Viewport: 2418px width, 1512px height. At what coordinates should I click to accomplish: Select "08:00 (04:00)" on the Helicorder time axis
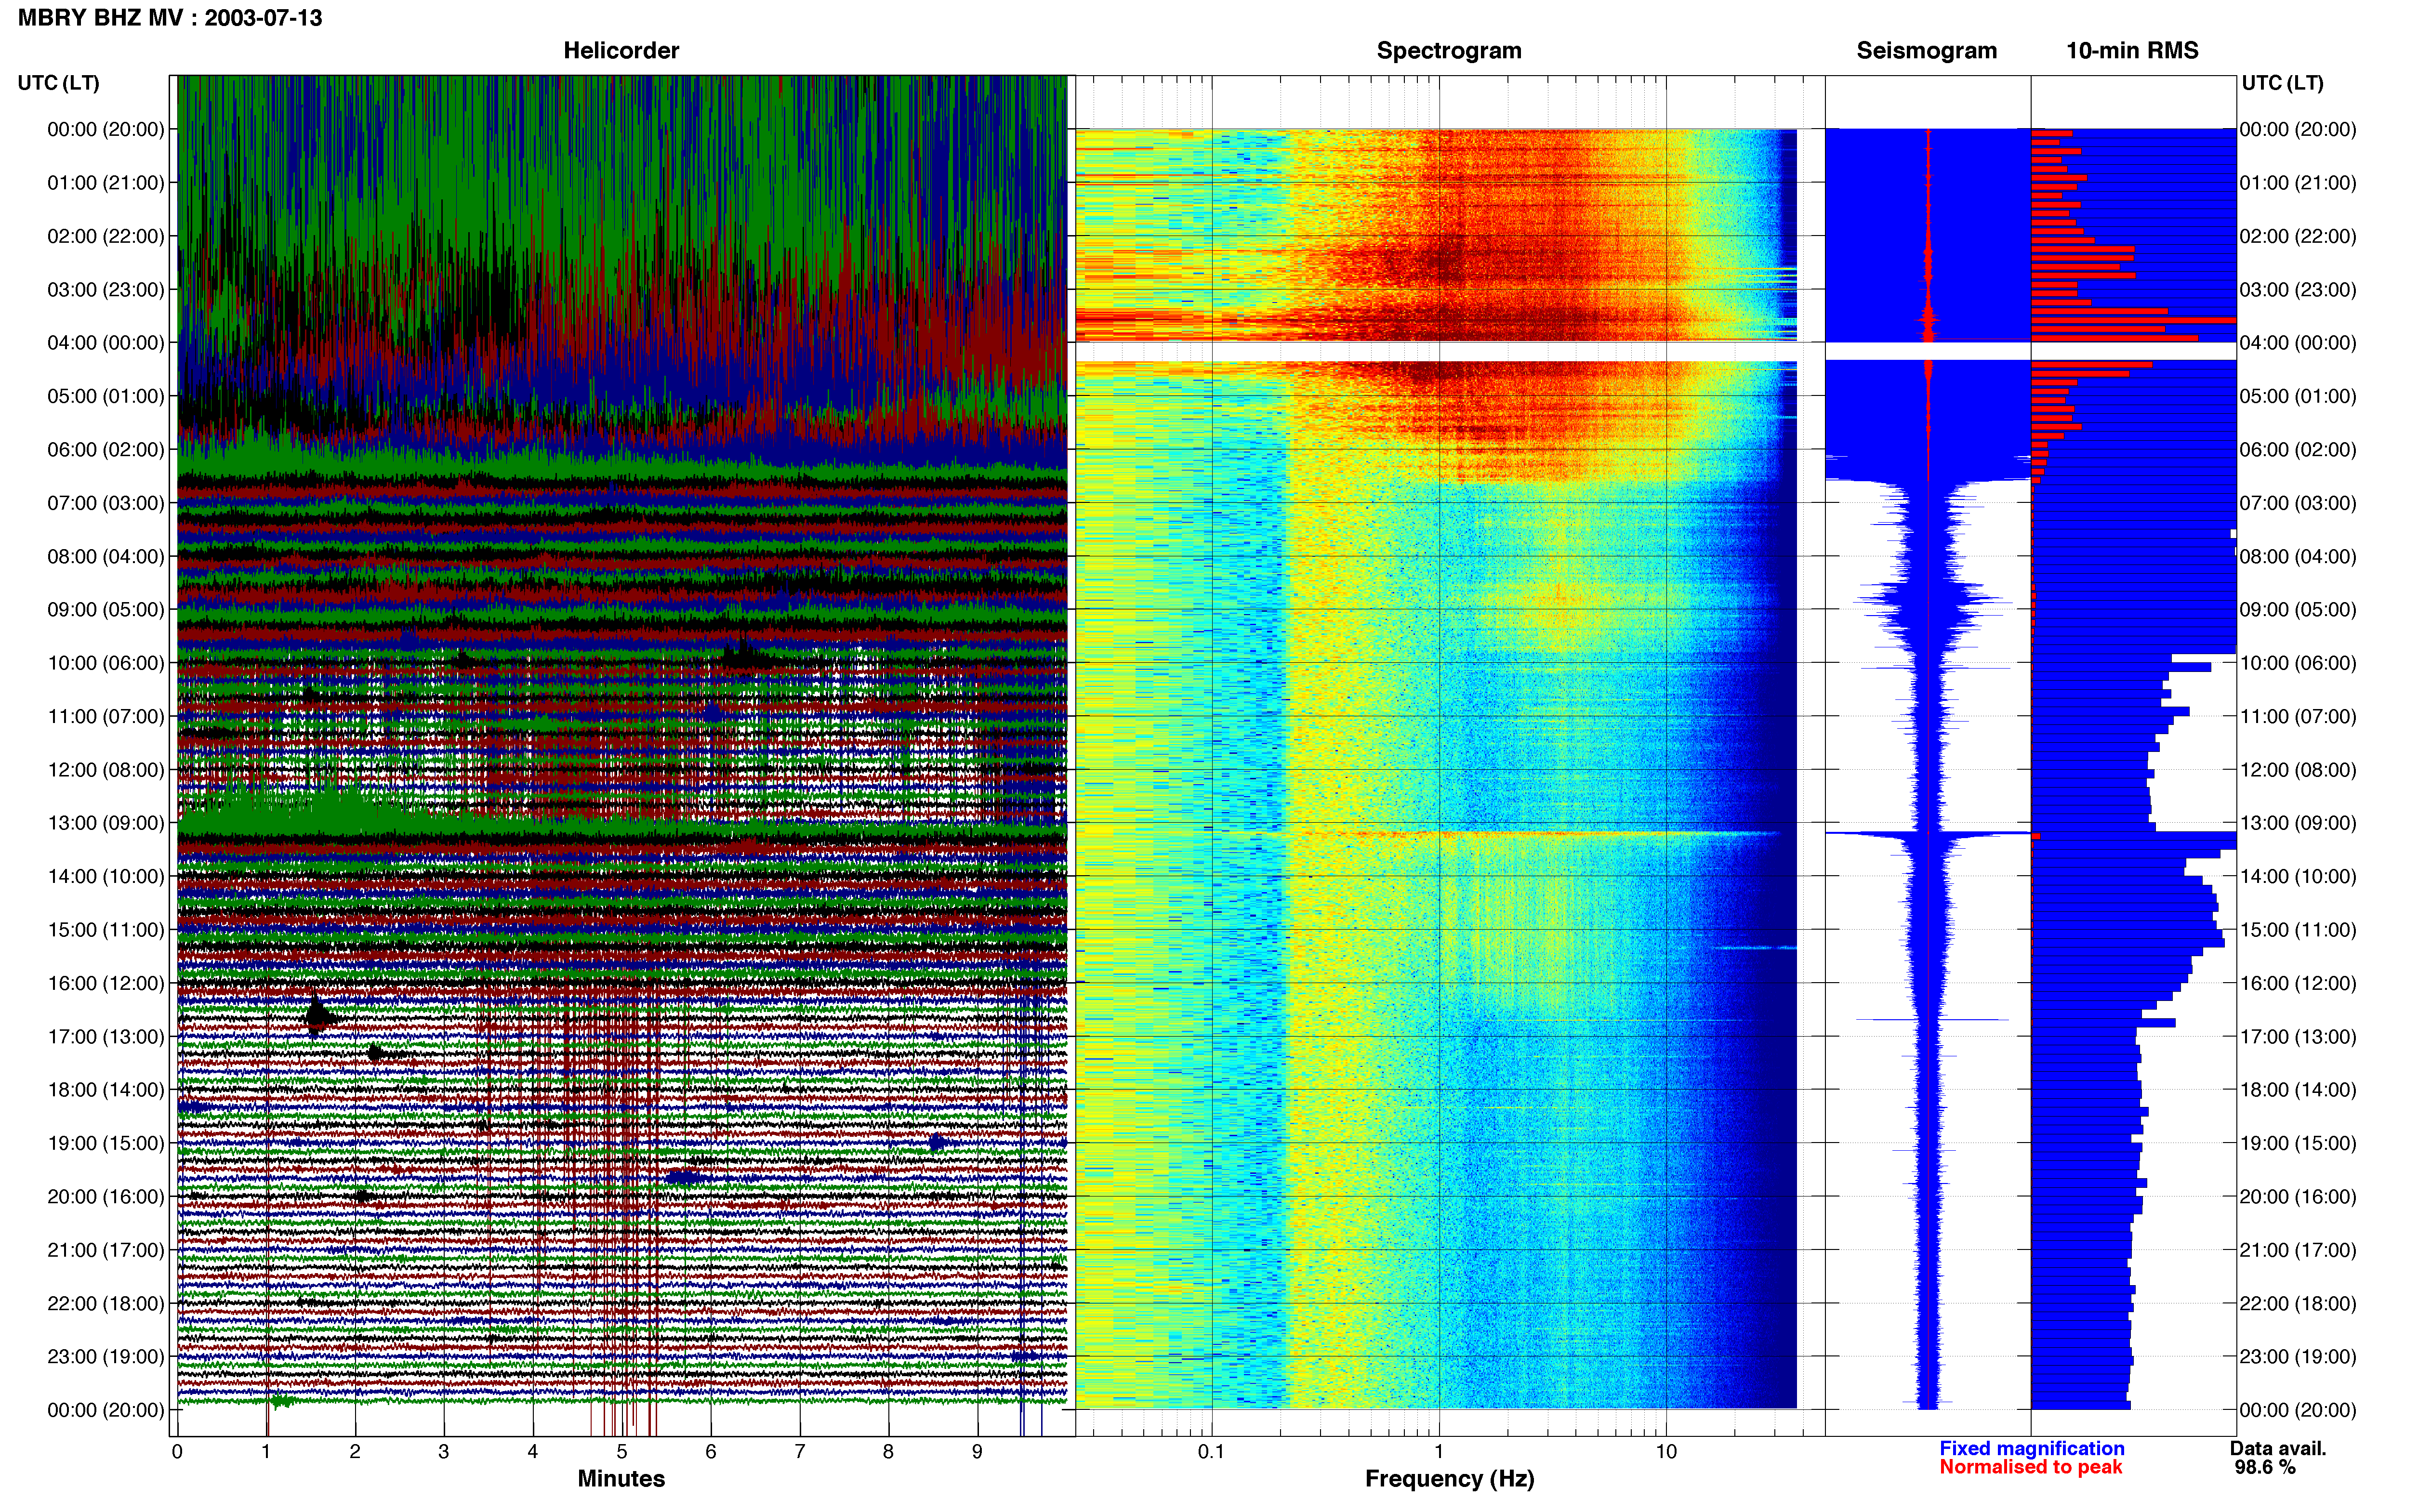106,556
